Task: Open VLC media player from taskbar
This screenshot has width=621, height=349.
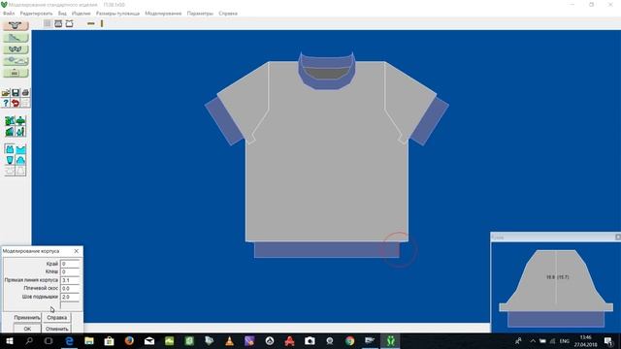Action: click(229, 340)
